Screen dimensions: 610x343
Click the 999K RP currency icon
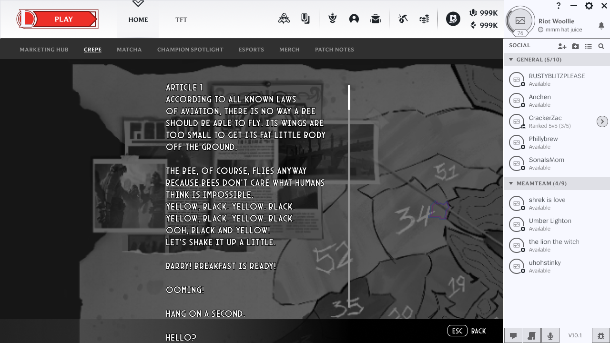[473, 13]
